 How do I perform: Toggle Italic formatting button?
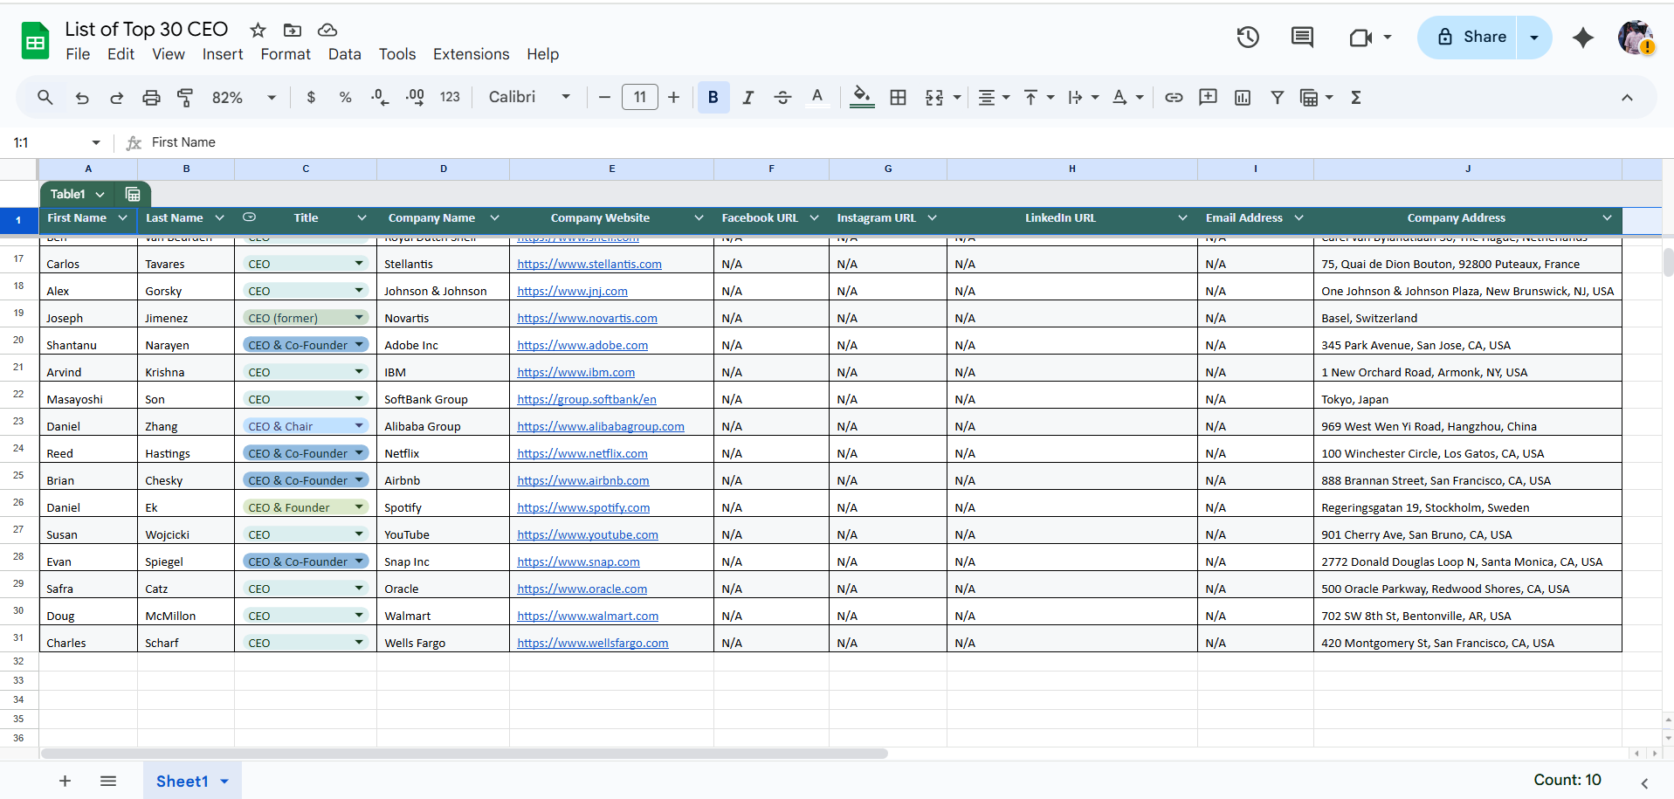click(748, 98)
